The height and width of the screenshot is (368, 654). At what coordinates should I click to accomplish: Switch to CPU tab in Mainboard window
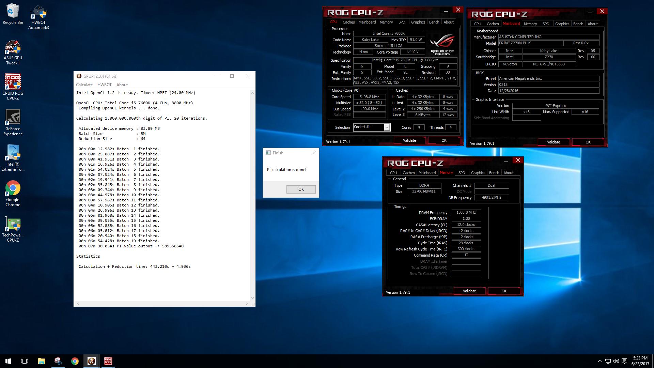(x=478, y=24)
